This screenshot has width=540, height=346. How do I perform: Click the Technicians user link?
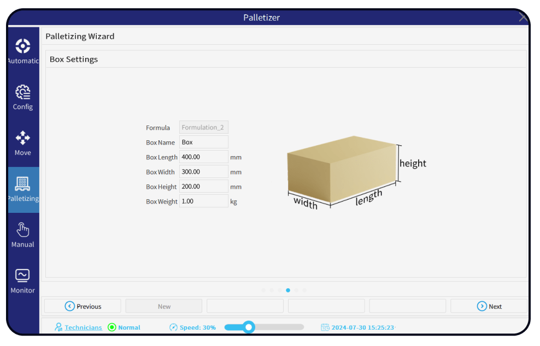coord(83,327)
